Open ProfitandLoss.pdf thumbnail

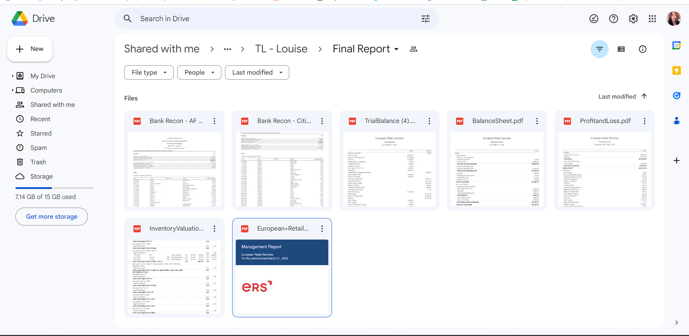[605, 169]
